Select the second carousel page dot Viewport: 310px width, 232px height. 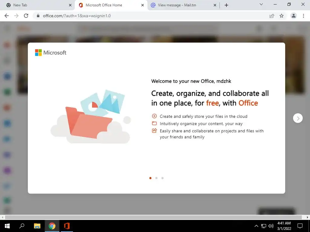157,178
